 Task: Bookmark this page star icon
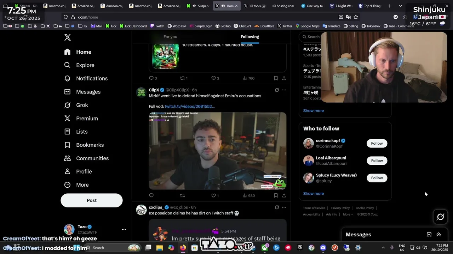(x=356, y=17)
